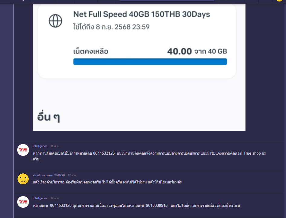Click the 40.00 จาก 40 GB remaining value
The image size is (286, 218).
coord(197,51)
